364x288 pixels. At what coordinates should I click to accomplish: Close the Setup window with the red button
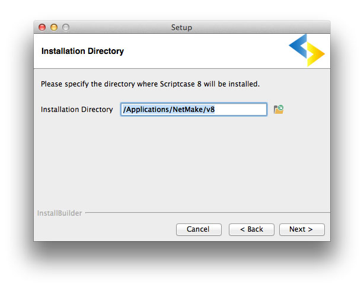42,27
